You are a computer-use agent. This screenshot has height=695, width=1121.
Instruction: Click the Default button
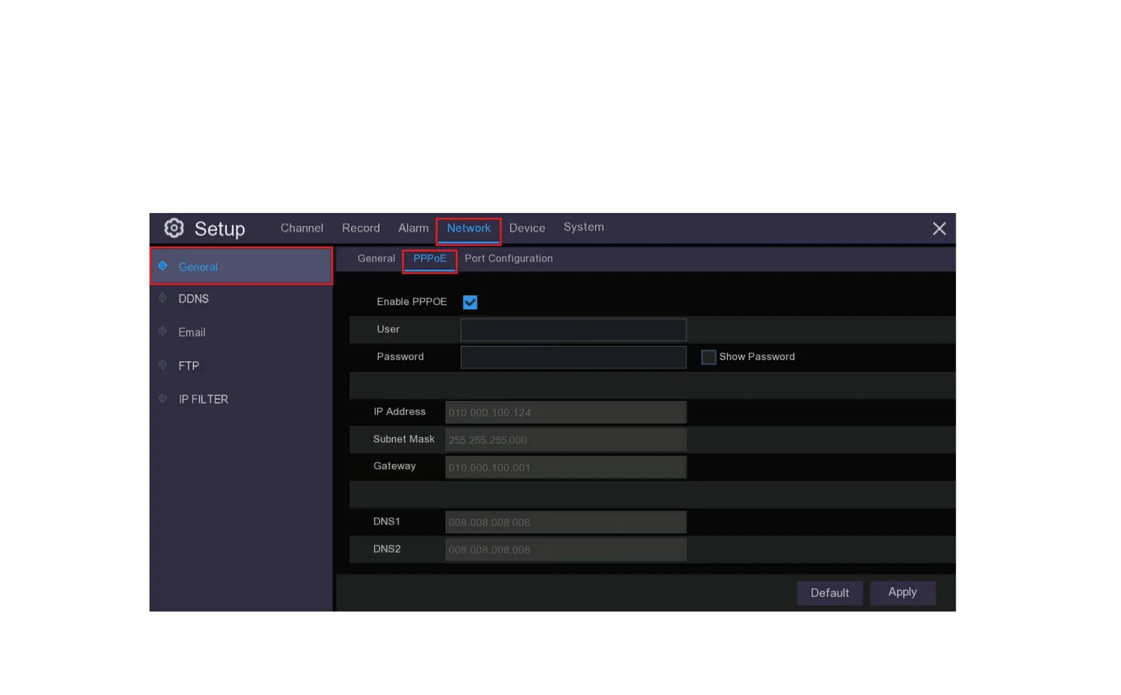[829, 593]
